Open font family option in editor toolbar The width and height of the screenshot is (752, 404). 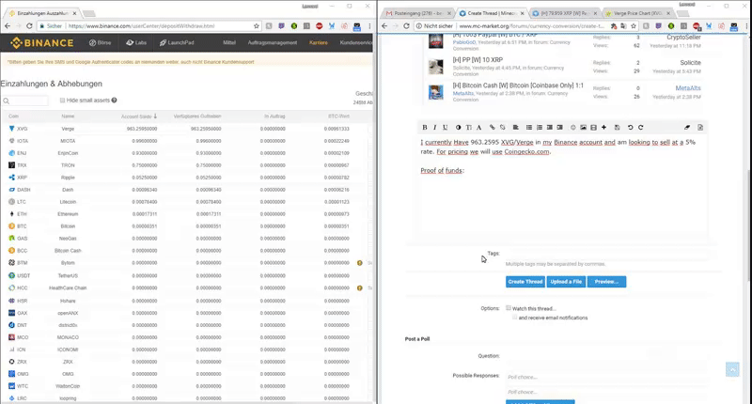point(478,128)
